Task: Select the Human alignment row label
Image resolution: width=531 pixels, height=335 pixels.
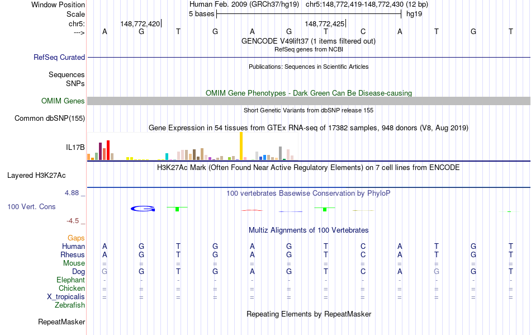Action: [73, 246]
